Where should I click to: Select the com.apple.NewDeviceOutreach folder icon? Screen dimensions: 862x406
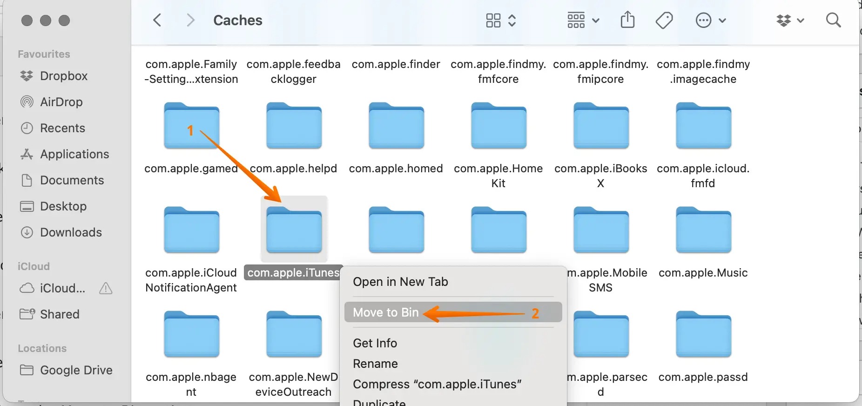pyautogui.click(x=294, y=334)
